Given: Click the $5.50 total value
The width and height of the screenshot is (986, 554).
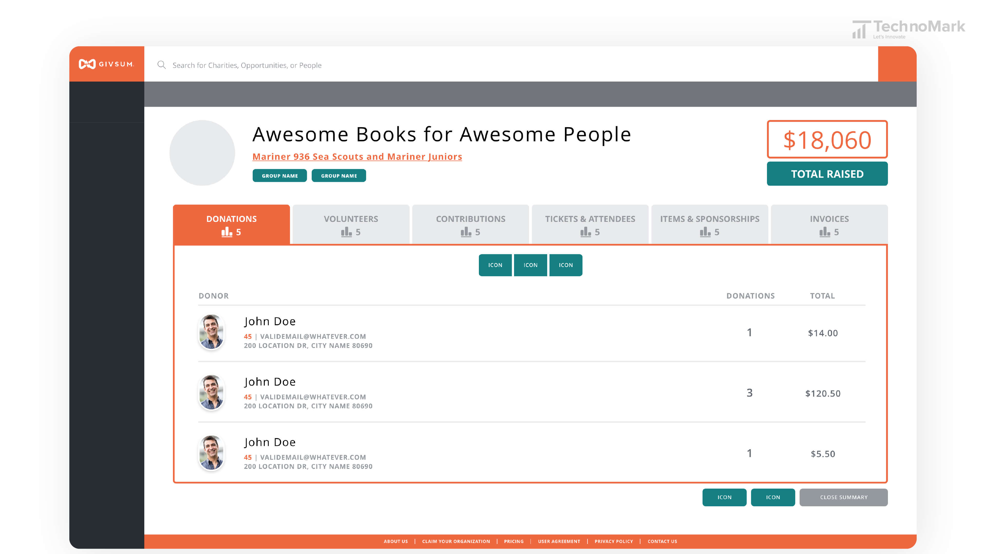Looking at the screenshot, I should tap(822, 454).
